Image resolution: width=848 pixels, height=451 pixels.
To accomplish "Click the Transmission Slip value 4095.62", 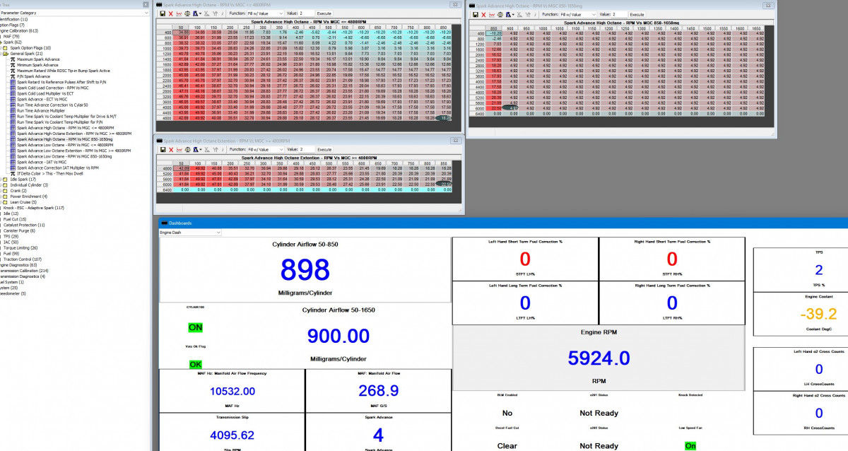I will 232,435.
